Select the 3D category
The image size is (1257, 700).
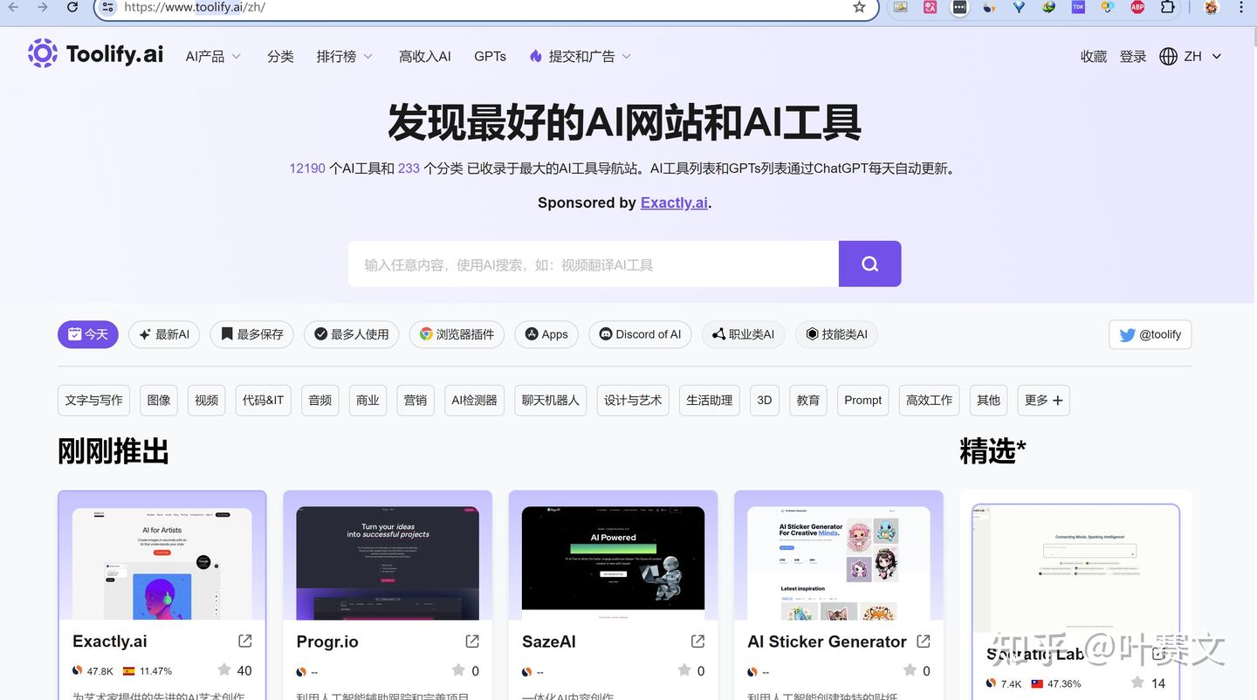[x=765, y=400]
